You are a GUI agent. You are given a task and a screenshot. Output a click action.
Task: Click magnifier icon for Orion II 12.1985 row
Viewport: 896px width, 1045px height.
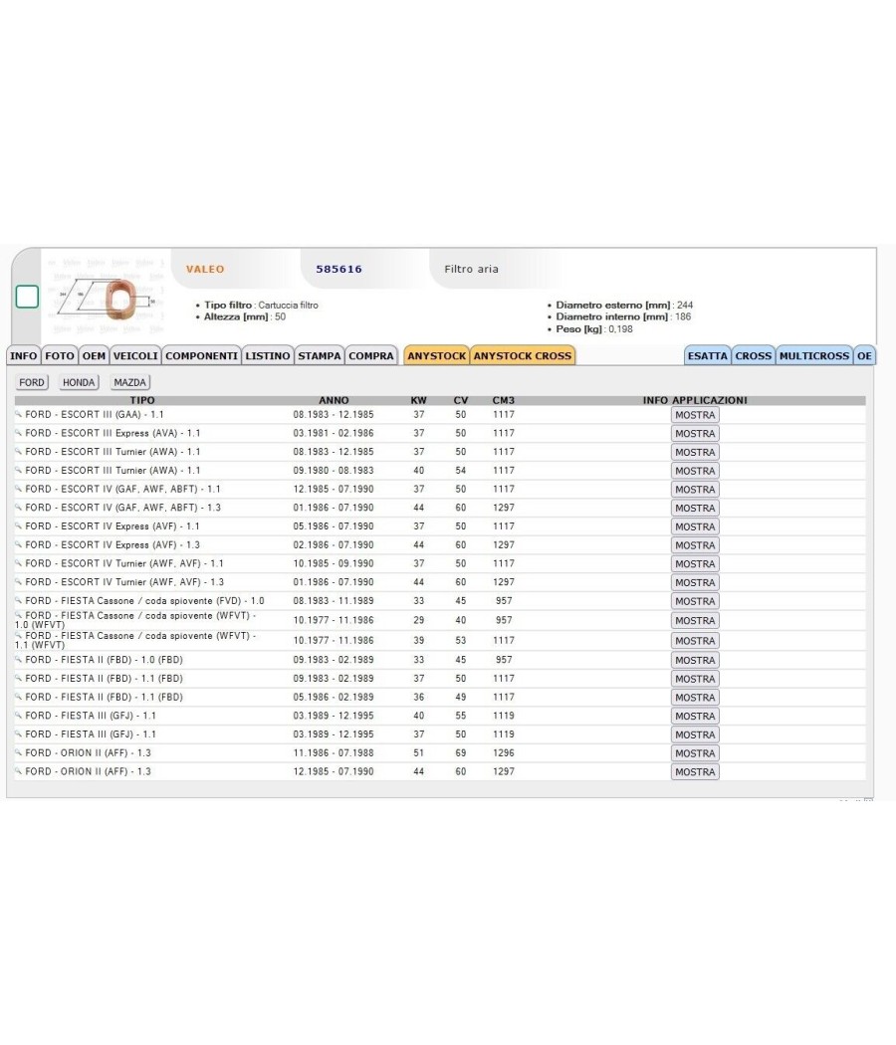pos(19,771)
